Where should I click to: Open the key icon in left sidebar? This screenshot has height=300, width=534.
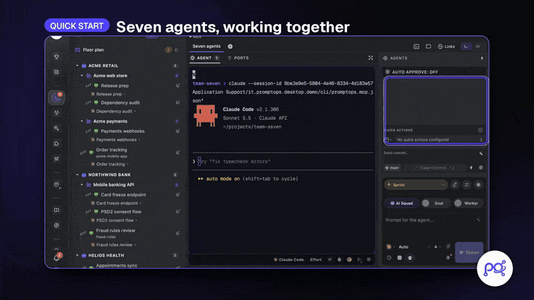(x=57, y=128)
